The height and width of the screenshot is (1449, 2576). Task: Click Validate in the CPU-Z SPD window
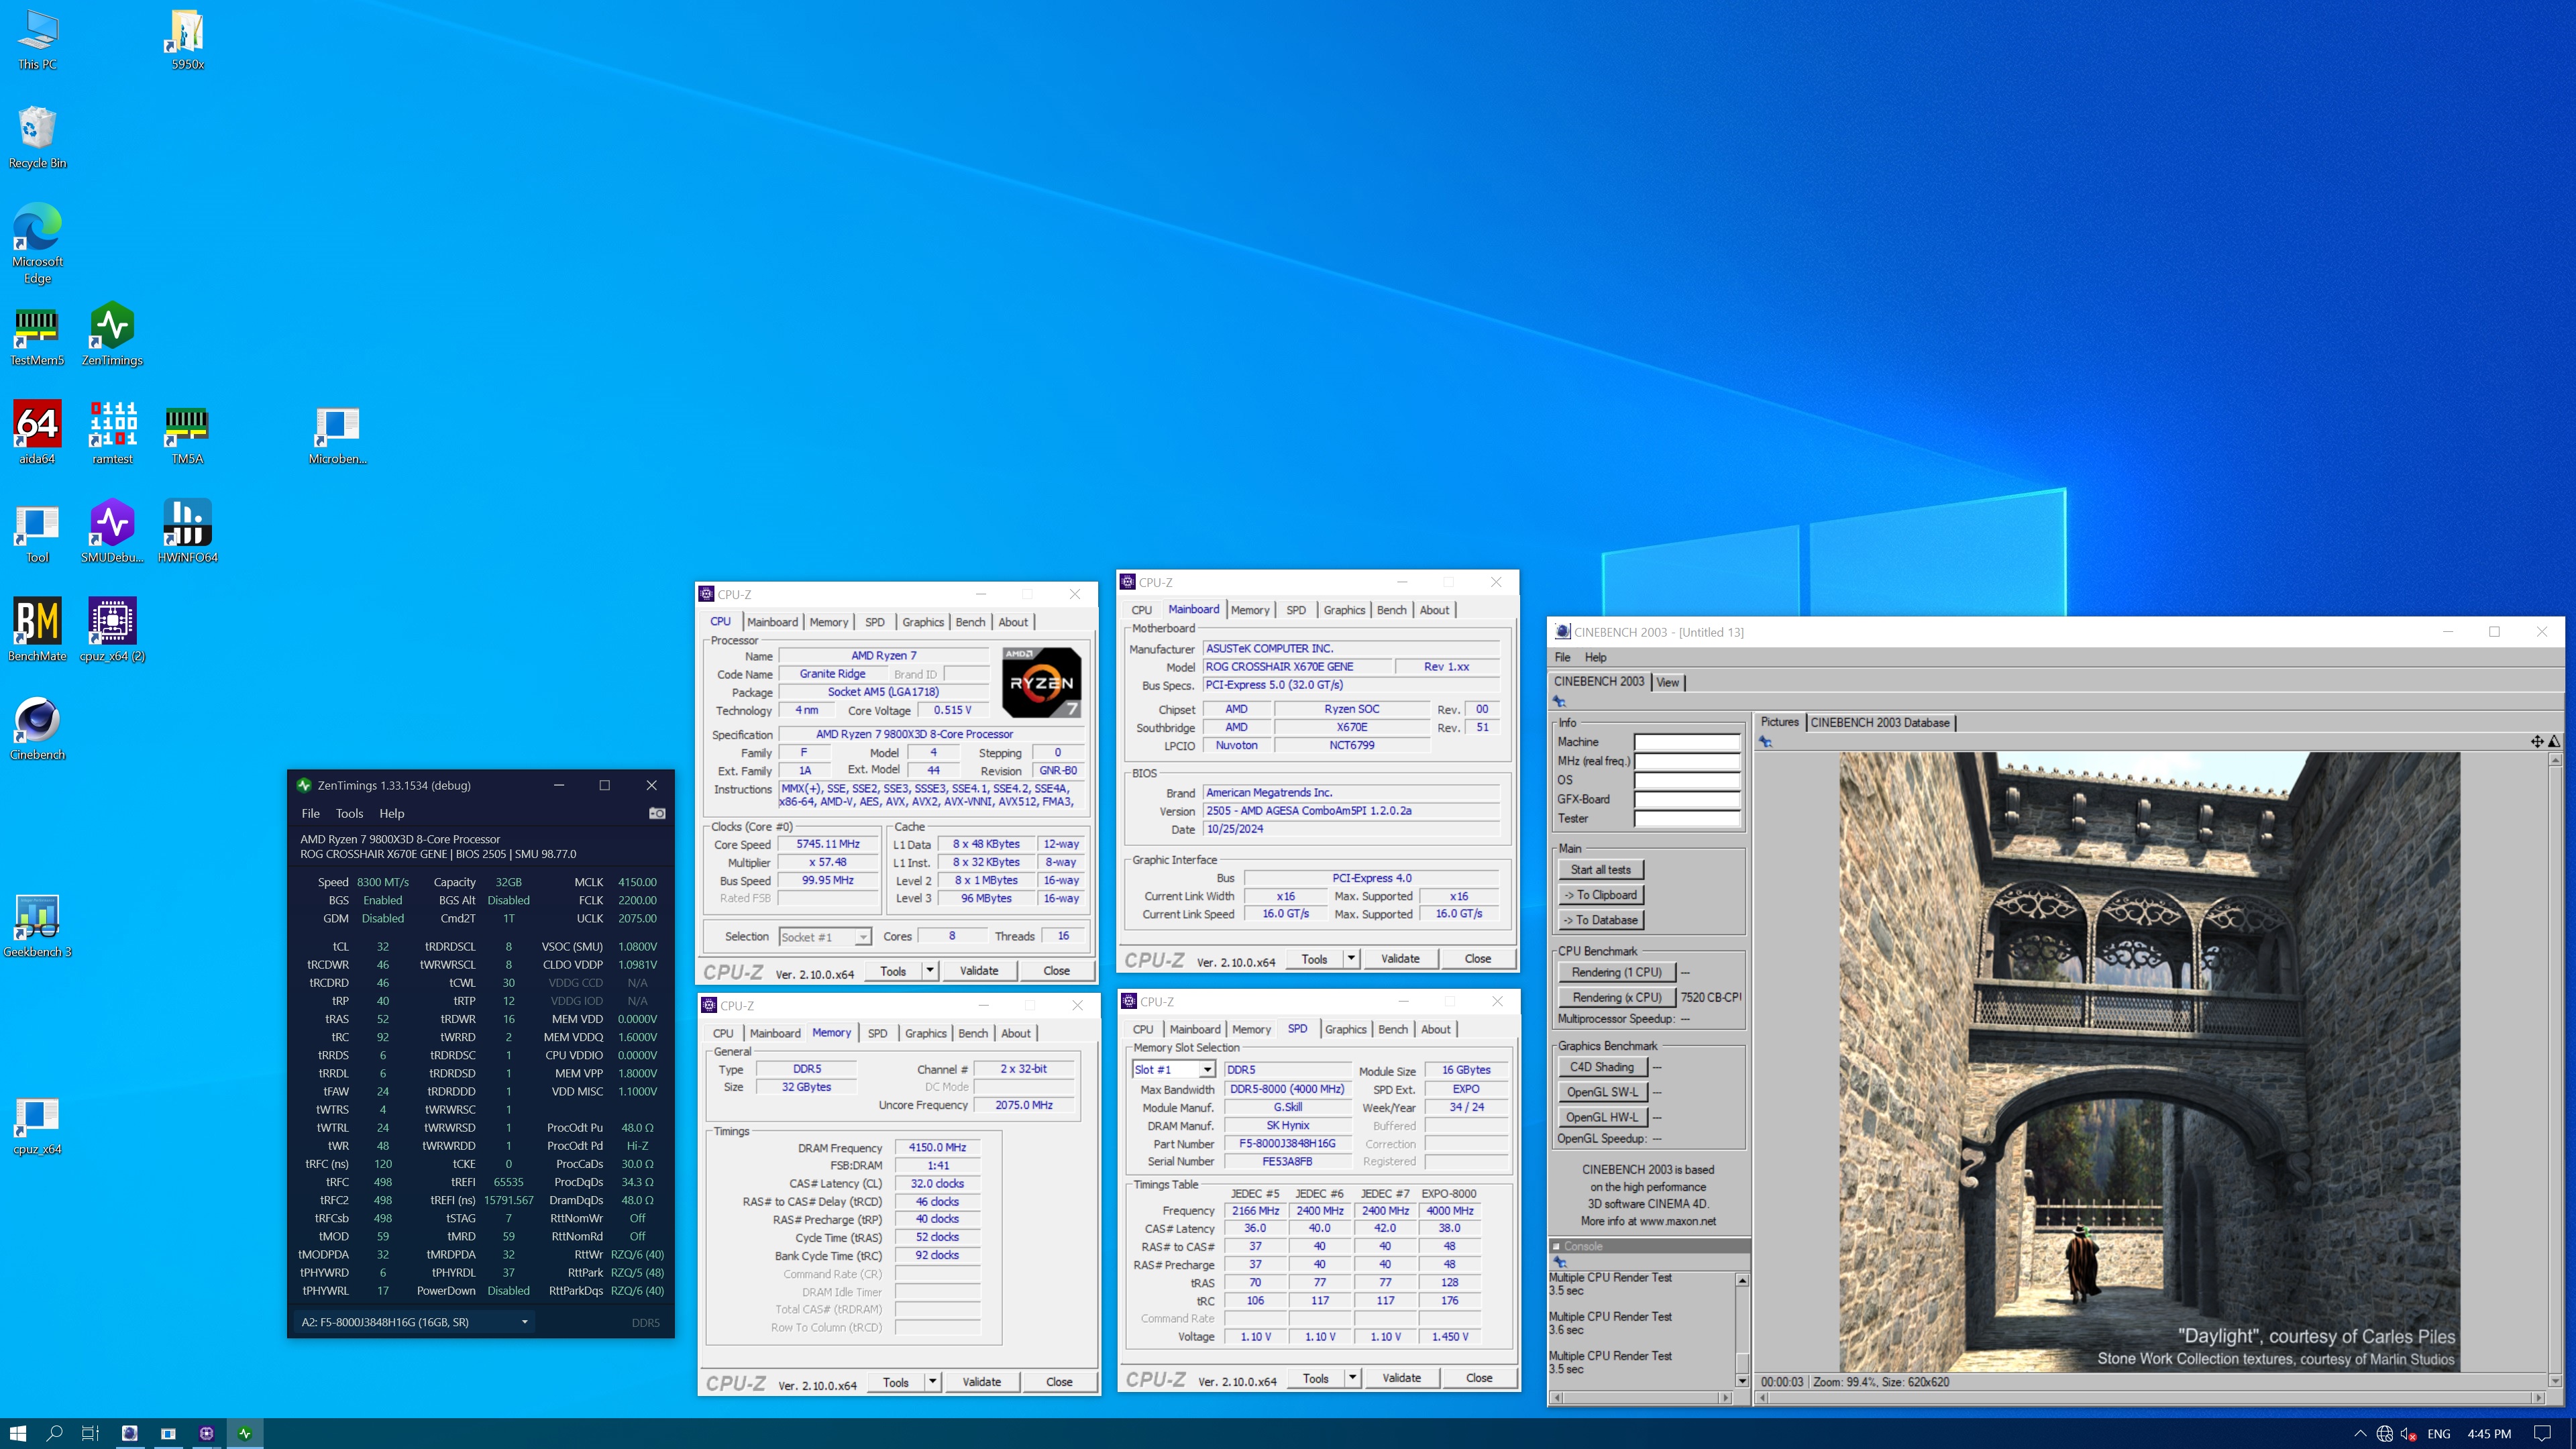(1401, 1377)
